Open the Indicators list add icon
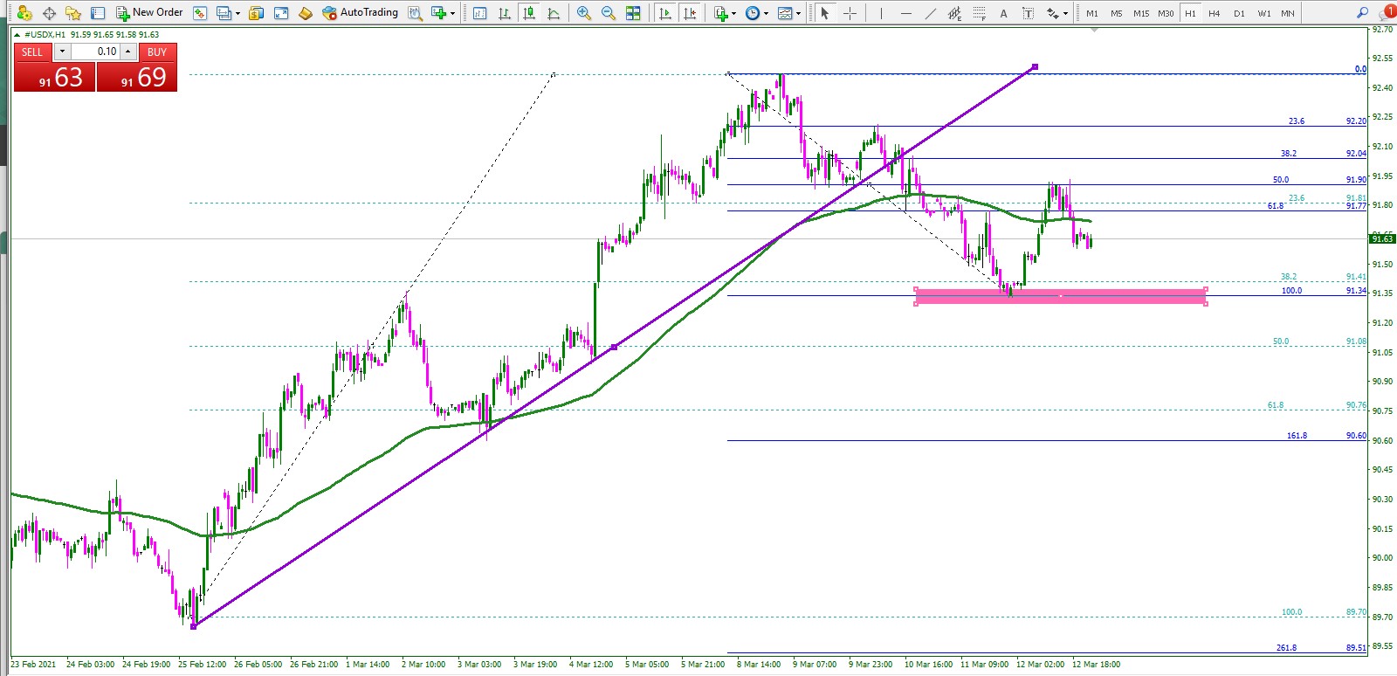The height and width of the screenshot is (676, 1397). pos(720,13)
